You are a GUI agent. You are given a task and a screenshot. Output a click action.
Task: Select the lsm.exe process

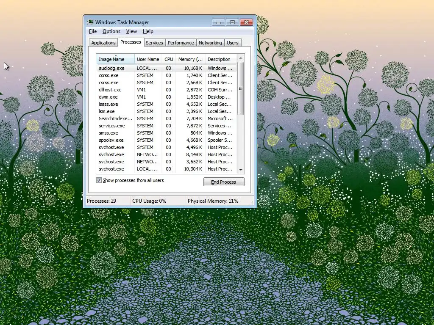click(x=167, y=111)
